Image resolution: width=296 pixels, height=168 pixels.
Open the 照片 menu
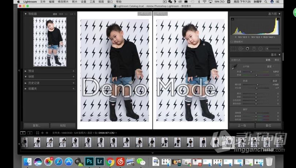click(x=75, y=2)
